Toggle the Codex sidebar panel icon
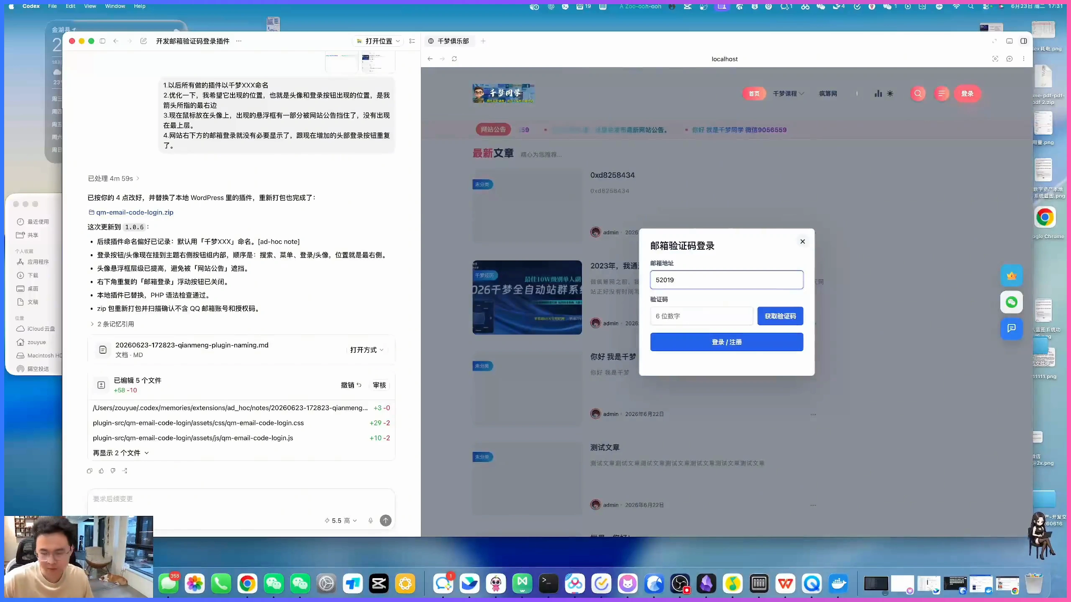 coord(102,41)
